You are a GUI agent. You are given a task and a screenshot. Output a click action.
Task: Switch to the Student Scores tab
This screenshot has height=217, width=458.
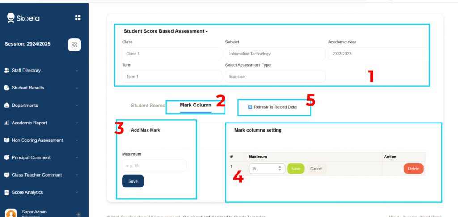click(148, 106)
